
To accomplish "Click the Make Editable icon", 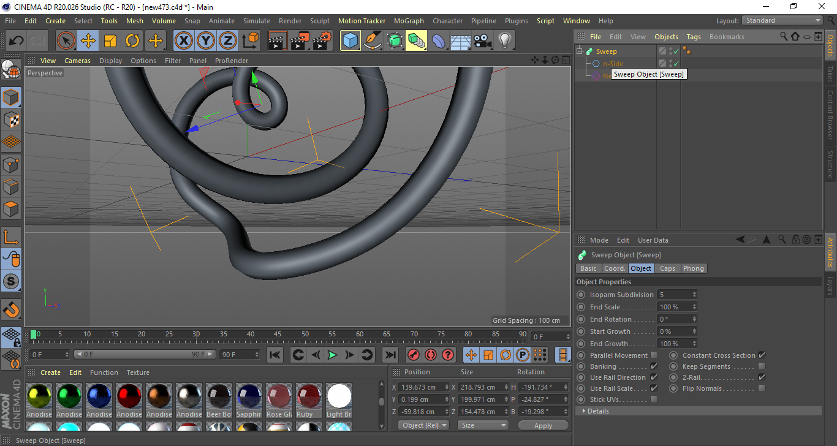I will [11, 71].
